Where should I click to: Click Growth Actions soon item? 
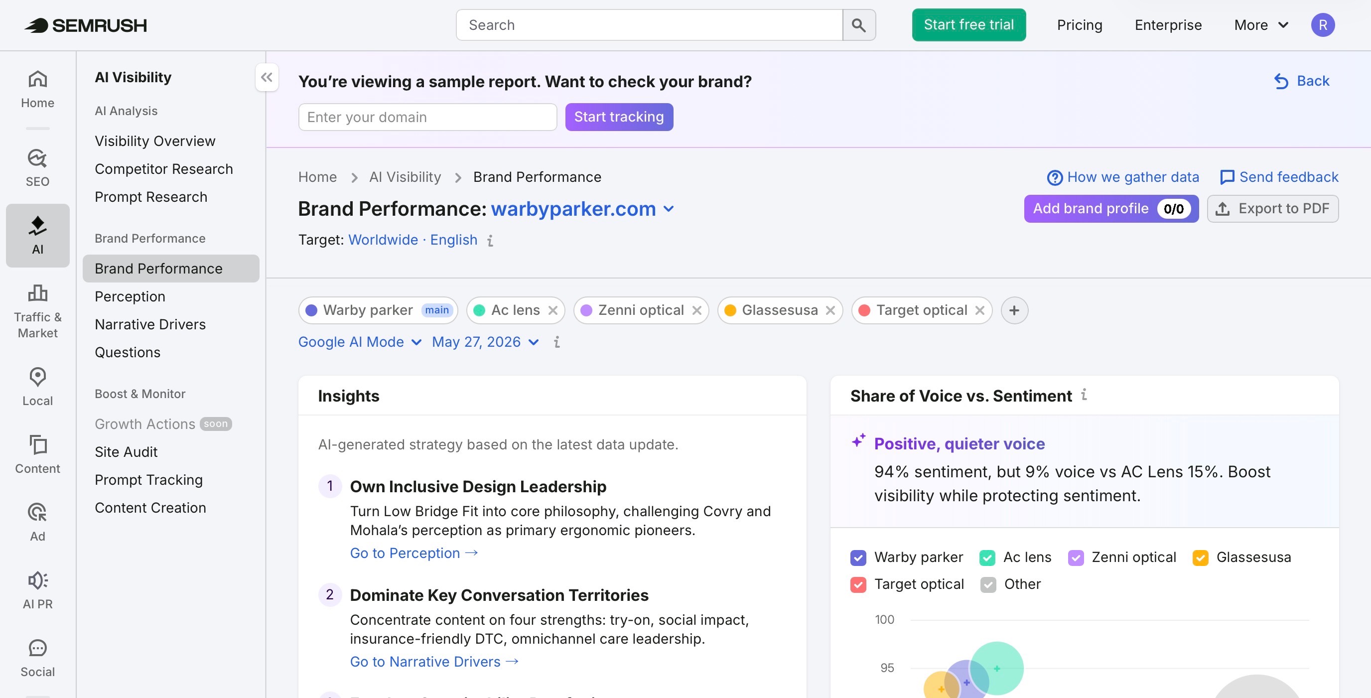click(163, 424)
